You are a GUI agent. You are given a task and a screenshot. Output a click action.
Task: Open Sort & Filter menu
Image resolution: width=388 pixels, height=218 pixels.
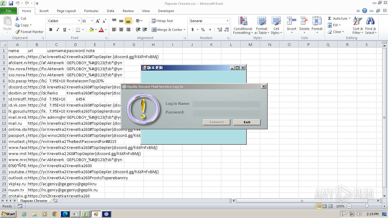(x=358, y=25)
